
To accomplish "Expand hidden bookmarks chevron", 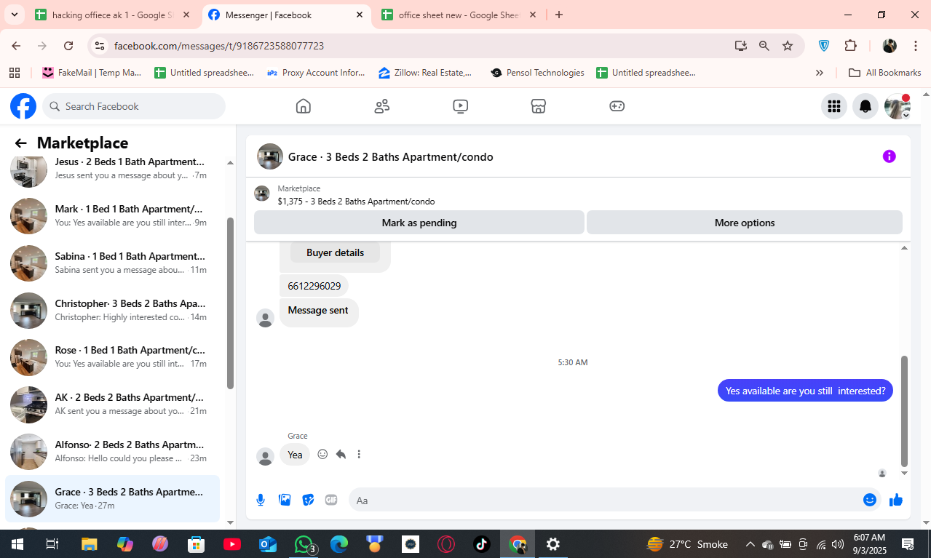I will click(819, 73).
